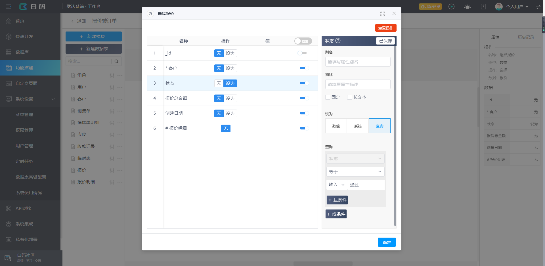545x266 pixels.
Task: Click the 或条件 button
Action: point(336,214)
